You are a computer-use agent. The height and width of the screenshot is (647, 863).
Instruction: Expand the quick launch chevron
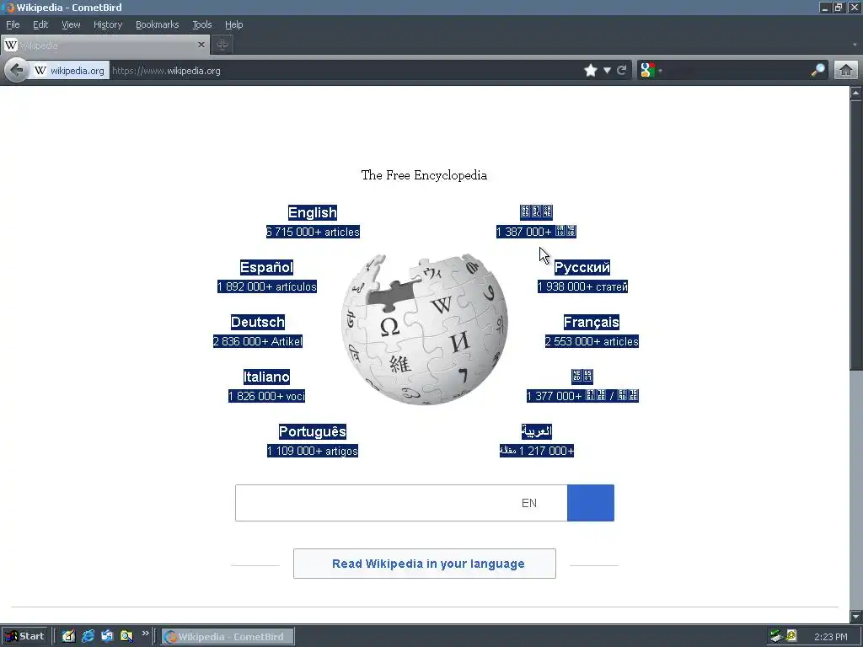(x=145, y=634)
